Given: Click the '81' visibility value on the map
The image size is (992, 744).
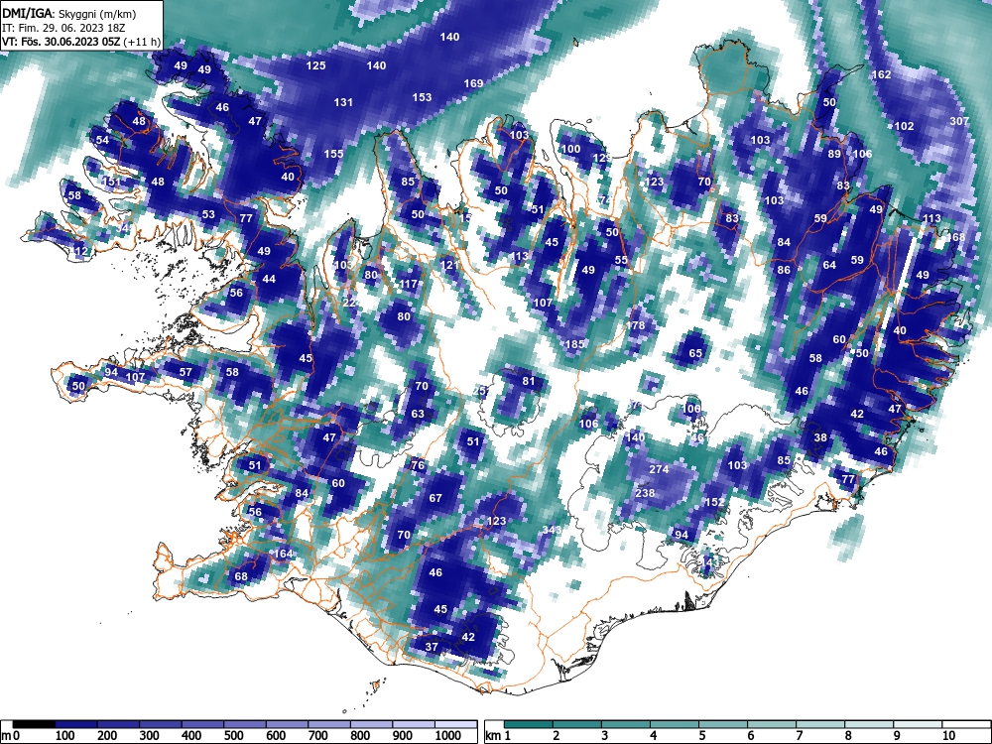Looking at the screenshot, I should (529, 382).
